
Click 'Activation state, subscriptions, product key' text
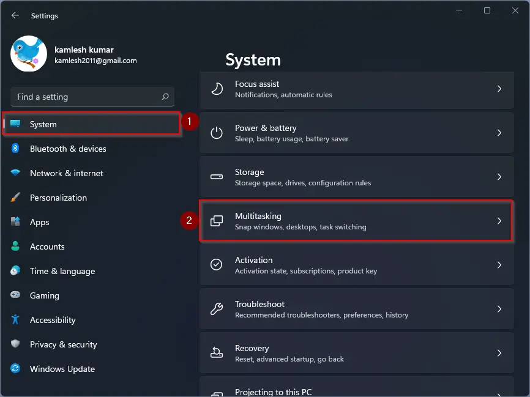[x=306, y=271]
